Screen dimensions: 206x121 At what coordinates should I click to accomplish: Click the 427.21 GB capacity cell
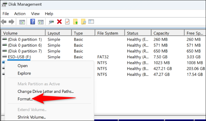163,69
